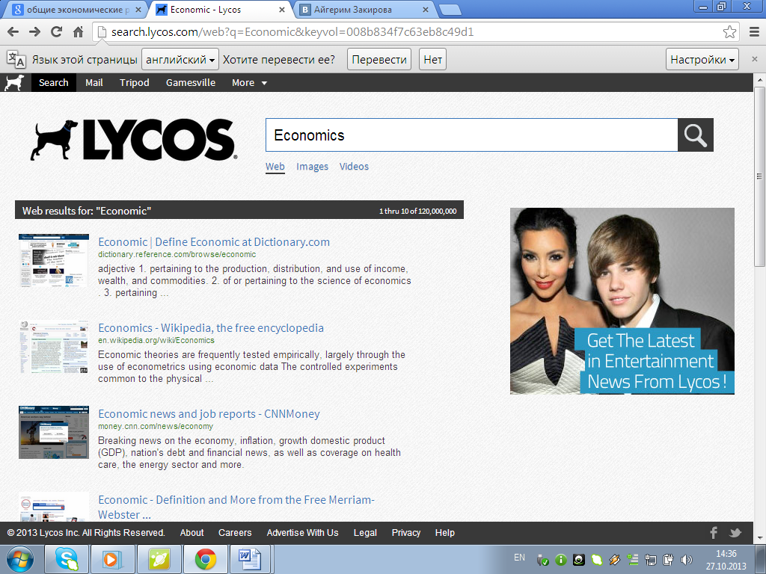The width and height of the screenshot is (766, 574).
Task: Click Advertise With Us in footer
Action: point(302,532)
